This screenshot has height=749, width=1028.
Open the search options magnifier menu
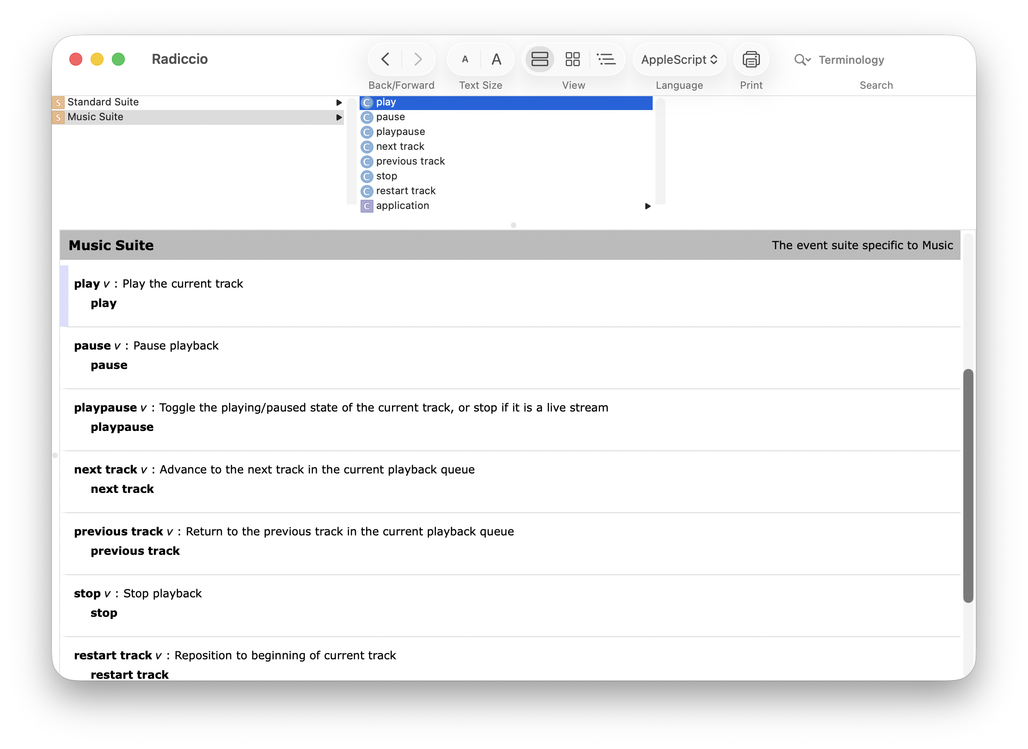[x=802, y=60]
